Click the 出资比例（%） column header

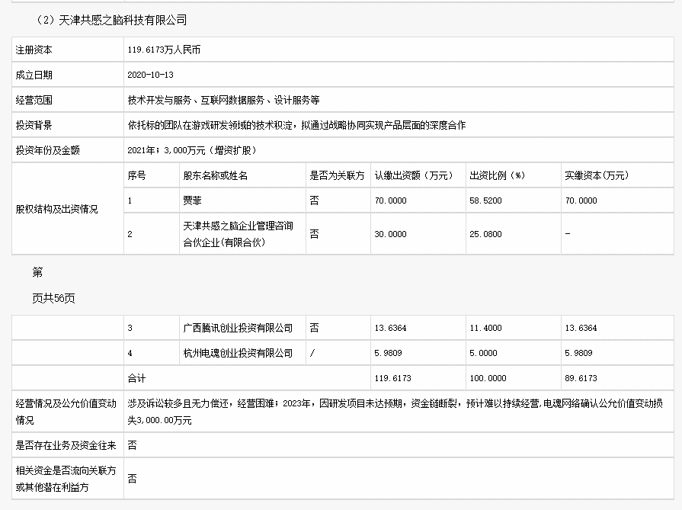click(497, 175)
